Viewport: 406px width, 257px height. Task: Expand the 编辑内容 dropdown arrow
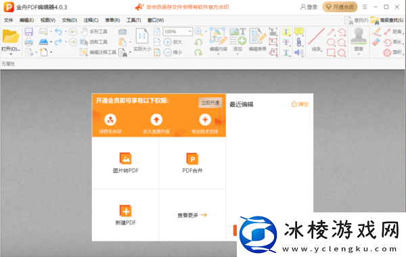tap(219, 54)
